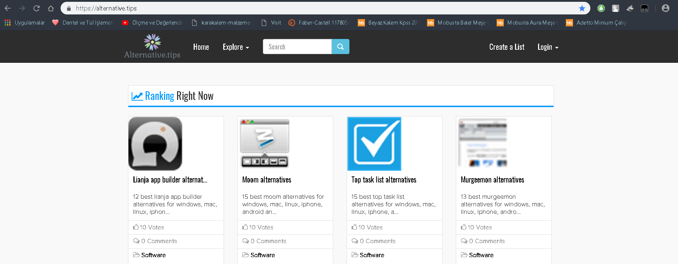
Task: Click the Alternative.tips flower logo
Action: pos(152,46)
